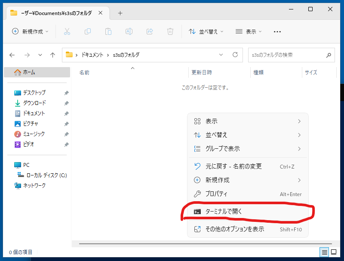Open ドキュメント in navigation pane
344x261 pixels.
point(34,114)
